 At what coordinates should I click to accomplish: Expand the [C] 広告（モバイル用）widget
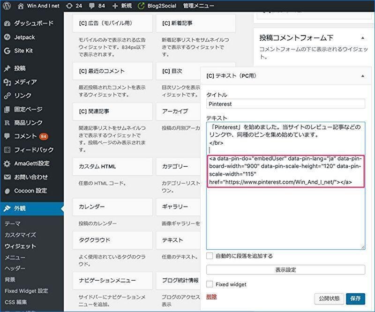pyautogui.click(x=112, y=23)
